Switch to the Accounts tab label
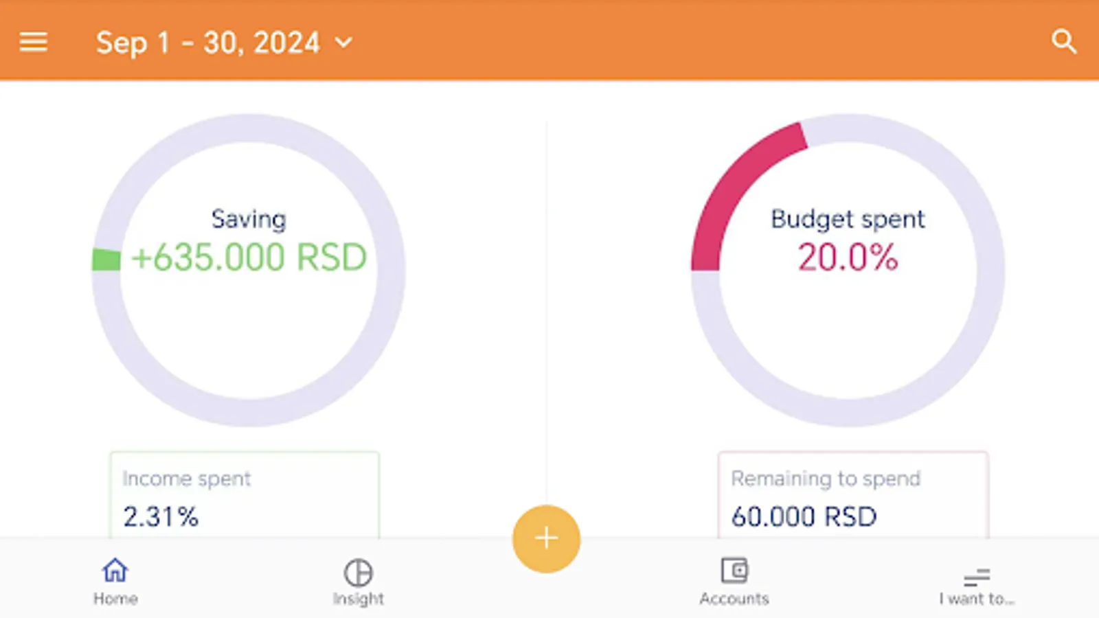The width and height of the screenshot is (1099, 618). (x=734, y=598)
